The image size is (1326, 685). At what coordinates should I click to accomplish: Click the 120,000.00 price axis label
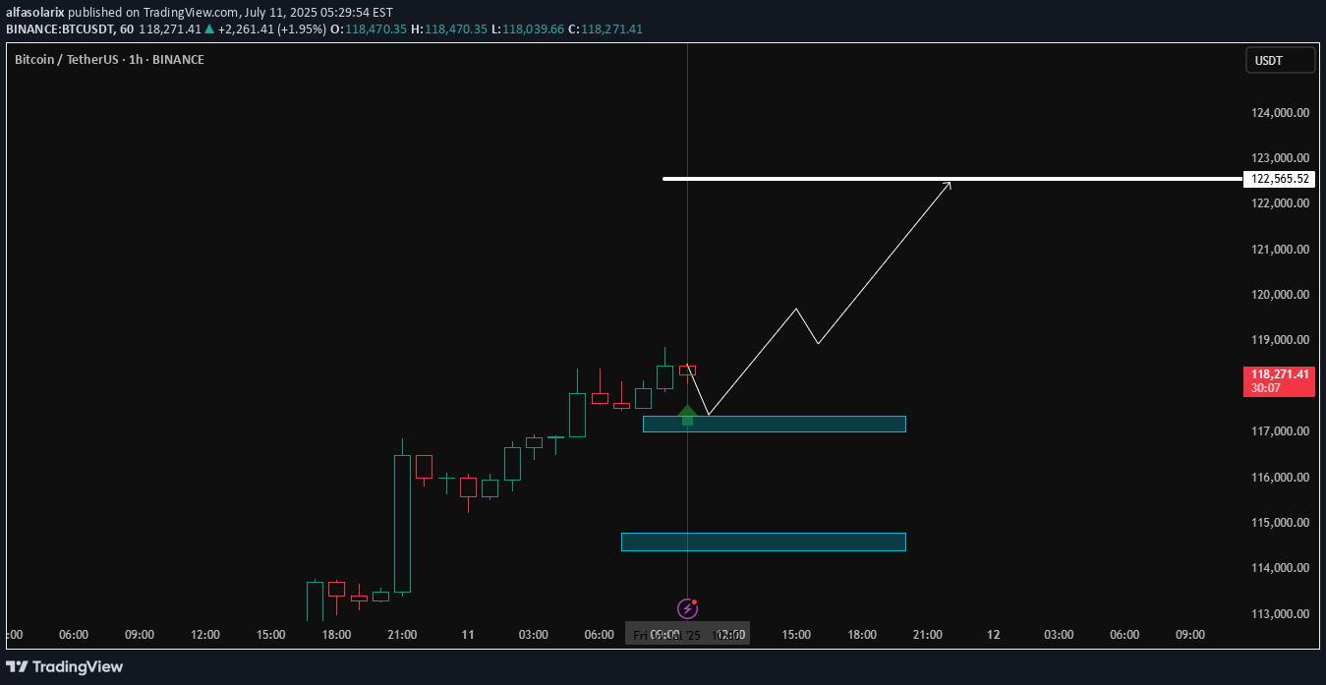[1280, 295]
